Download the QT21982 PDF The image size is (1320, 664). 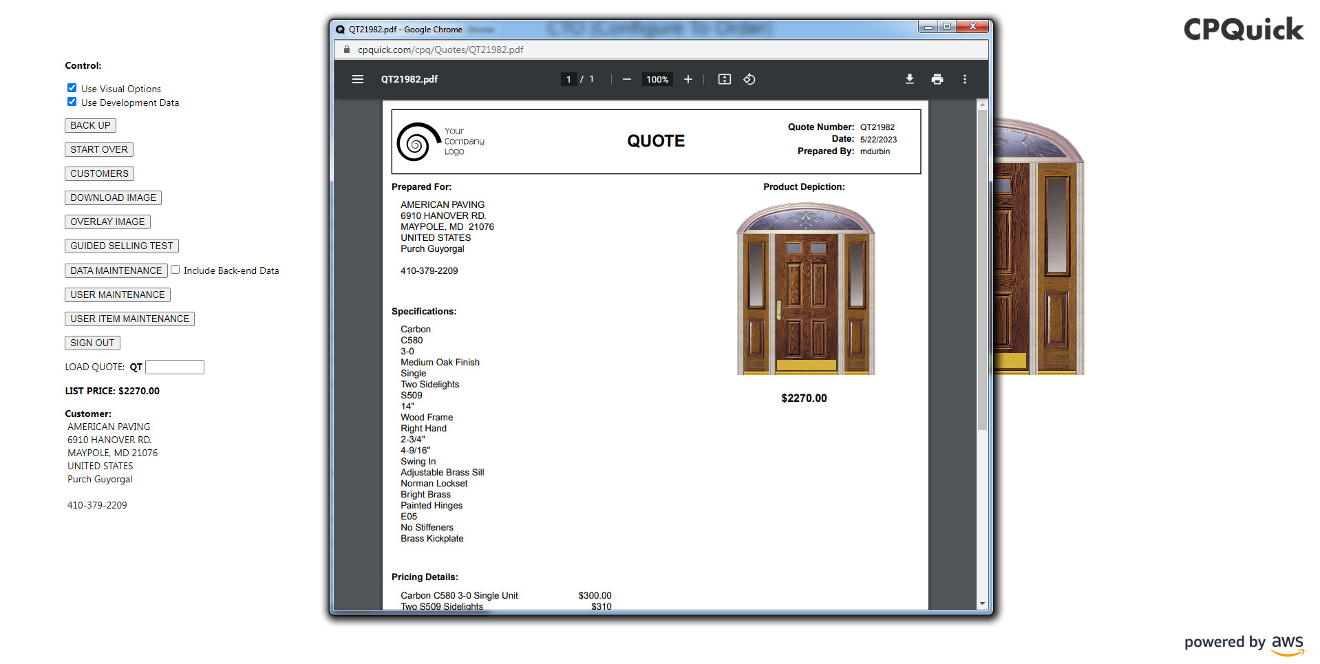(909, 79)
